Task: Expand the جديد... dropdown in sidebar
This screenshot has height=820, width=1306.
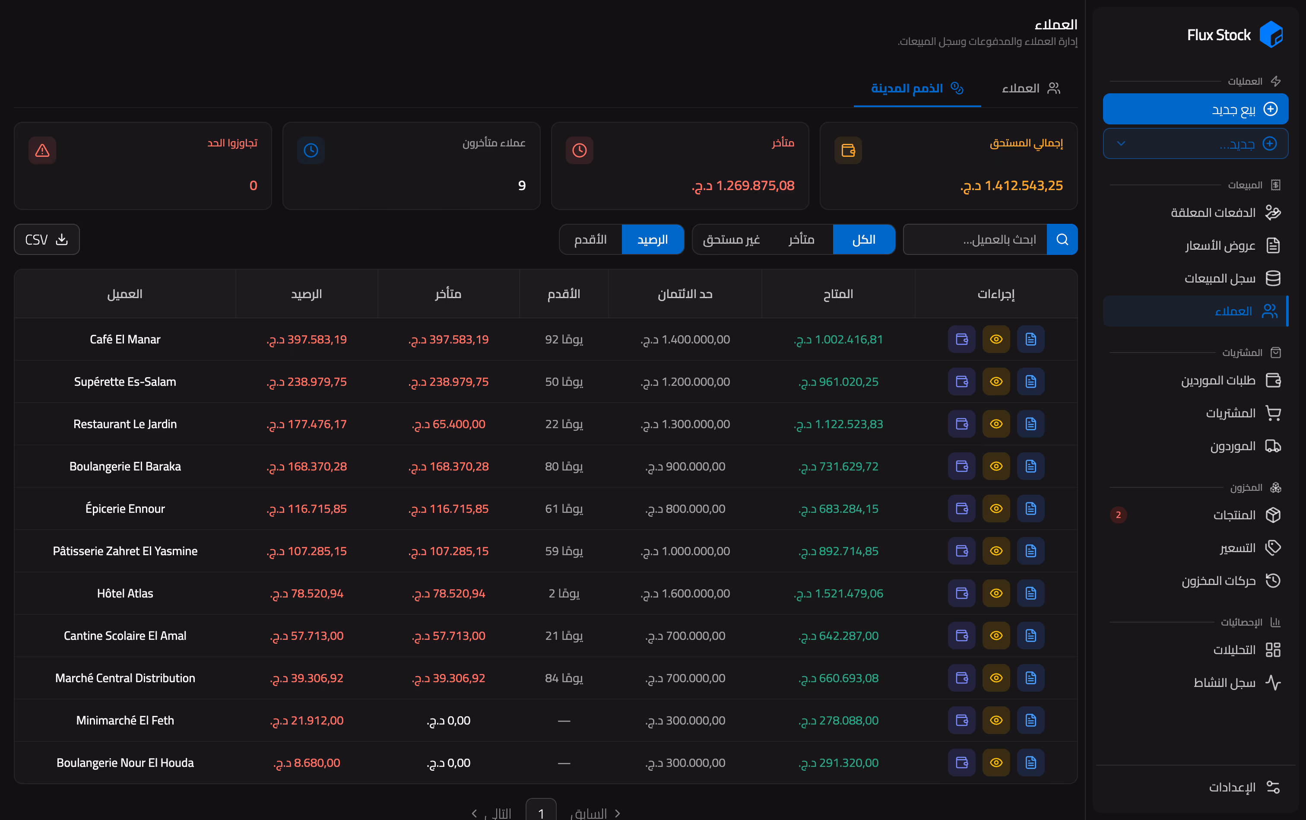Action: tap(1195, 144)
